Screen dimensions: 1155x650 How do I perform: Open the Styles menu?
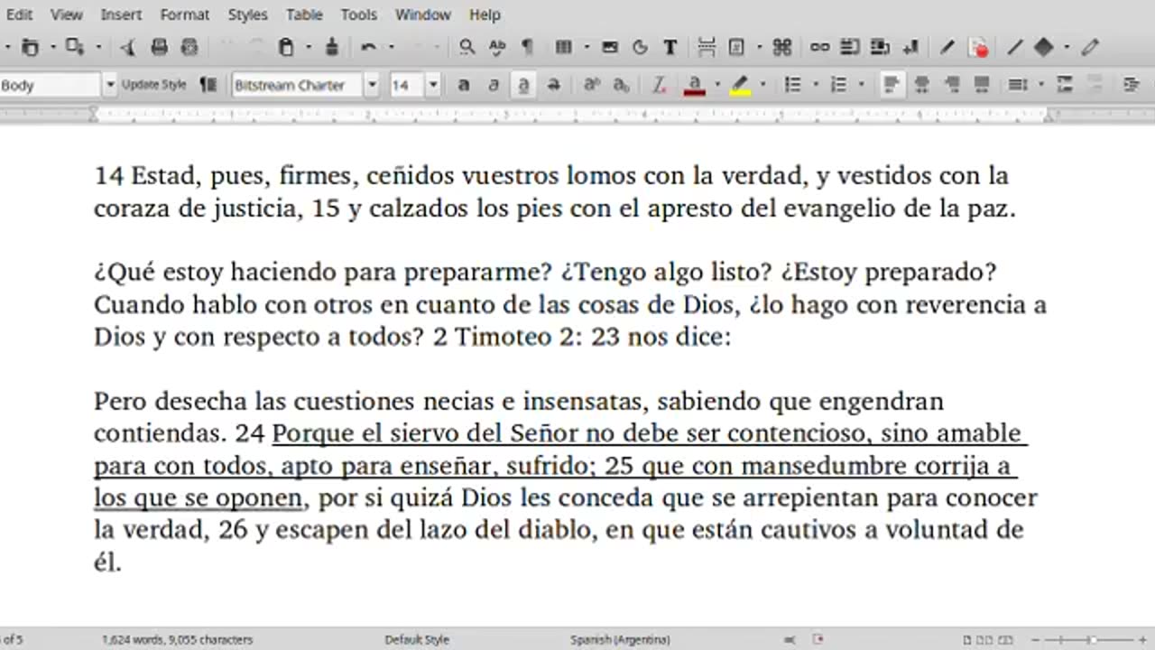[247, 14]
